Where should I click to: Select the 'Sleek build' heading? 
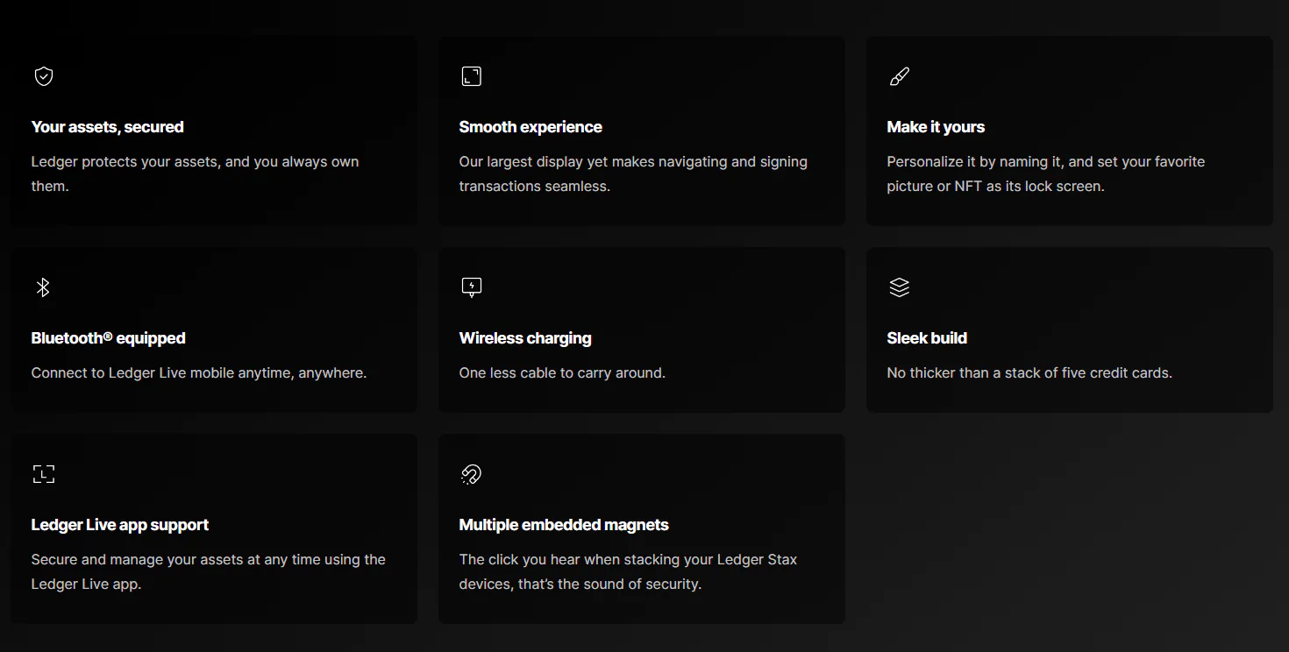coord(927,338)
